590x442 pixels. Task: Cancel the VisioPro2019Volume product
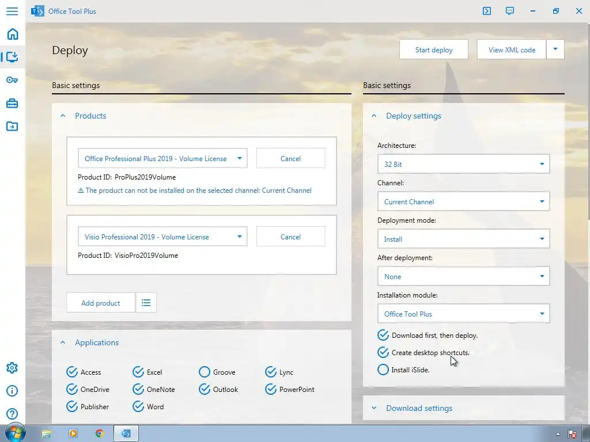pyautogui.click(x=290, y=237)
